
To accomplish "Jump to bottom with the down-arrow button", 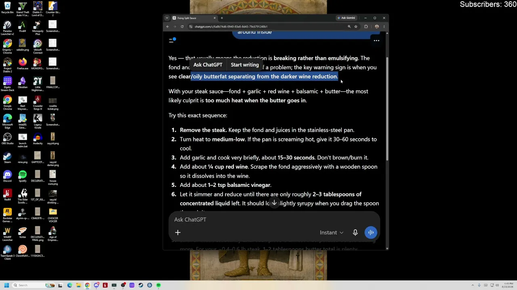I will tap(274, 203).
